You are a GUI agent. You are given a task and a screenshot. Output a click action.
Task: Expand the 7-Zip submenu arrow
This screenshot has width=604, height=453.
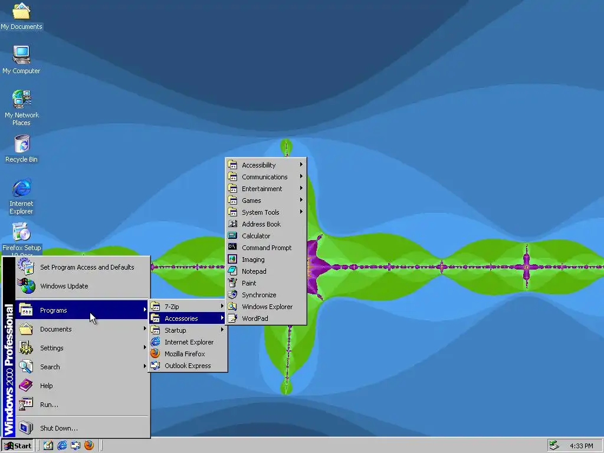(222, 306)
